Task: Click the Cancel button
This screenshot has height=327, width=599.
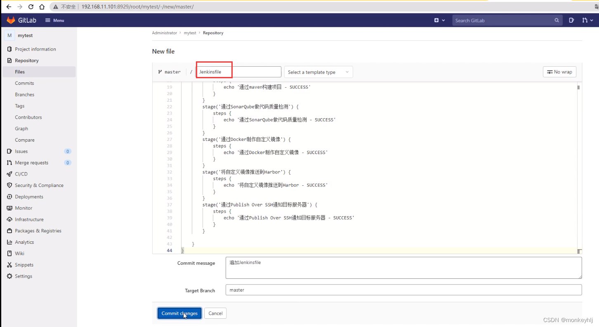Action: 215,313
